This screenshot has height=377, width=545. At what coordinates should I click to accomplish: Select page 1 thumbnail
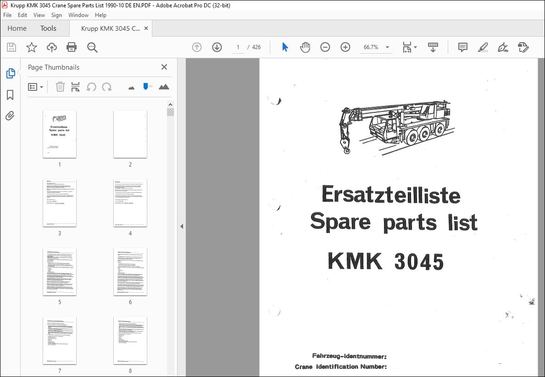60,134
